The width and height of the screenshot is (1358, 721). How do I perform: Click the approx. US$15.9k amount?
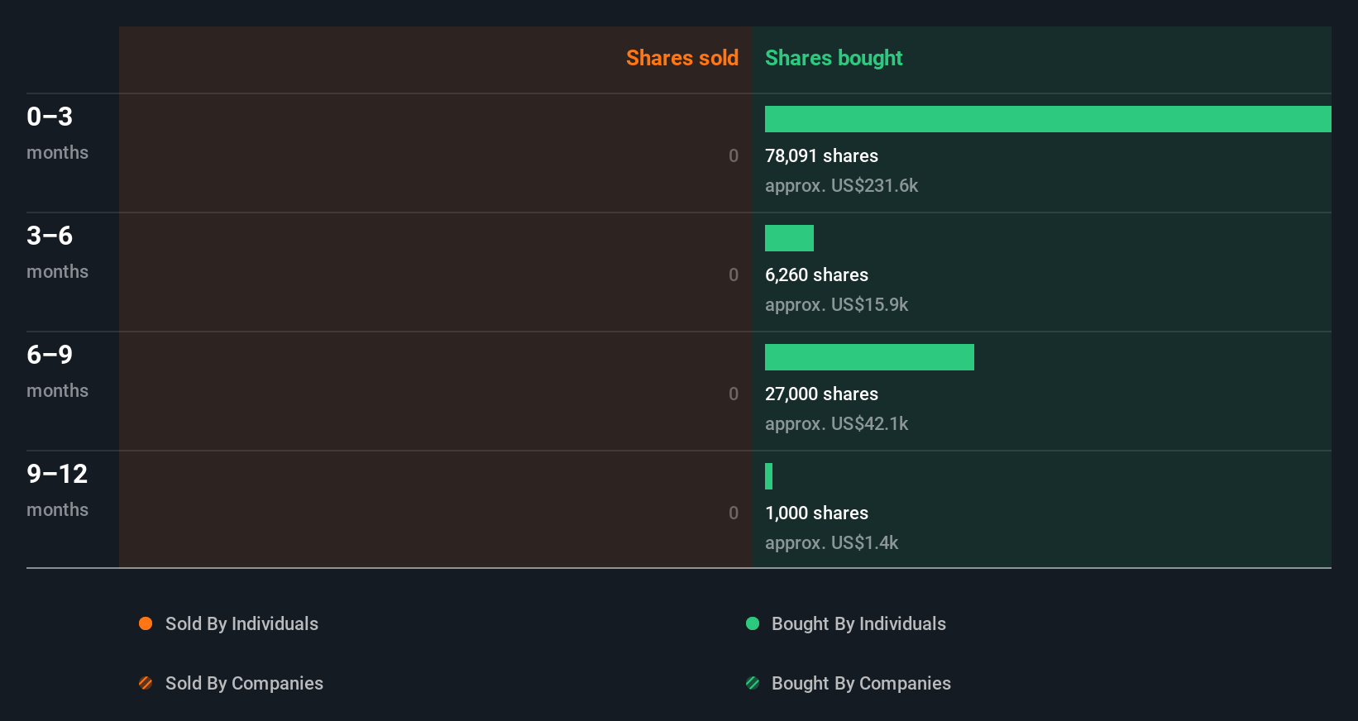pyautogui.click(x=836, y=304)
